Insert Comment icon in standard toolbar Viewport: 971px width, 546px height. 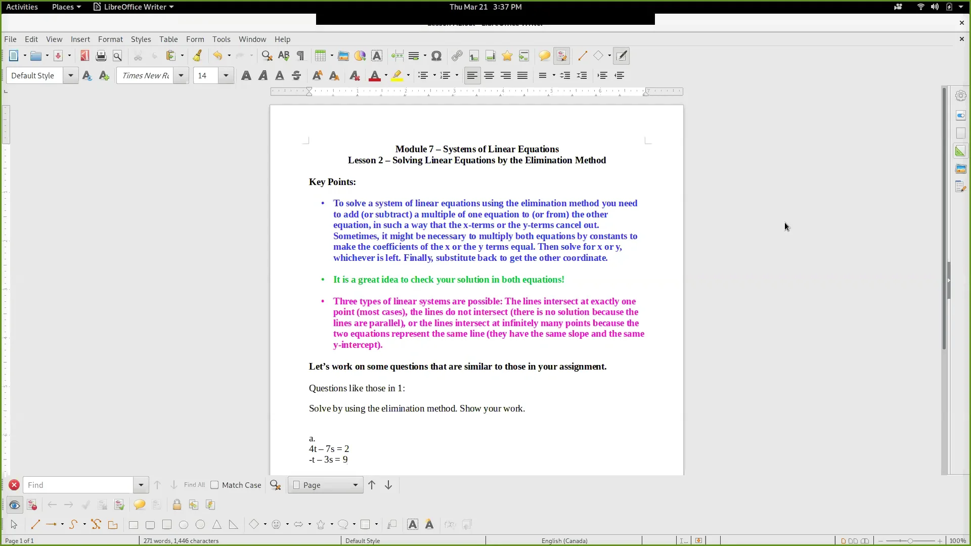[x=545, y=56]
